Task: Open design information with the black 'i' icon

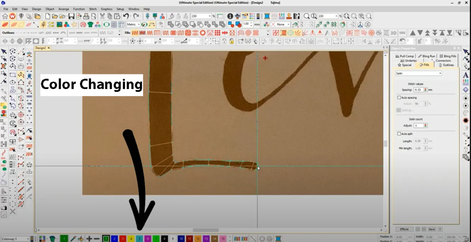Action: pos(230,16)
